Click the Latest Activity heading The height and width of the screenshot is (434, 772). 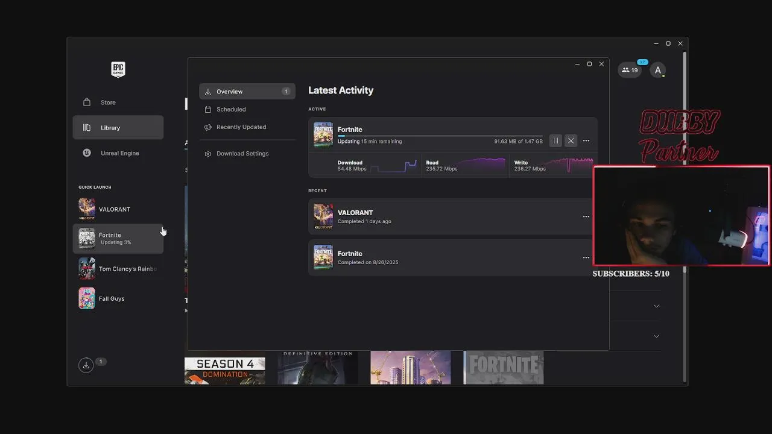[341, 90]
